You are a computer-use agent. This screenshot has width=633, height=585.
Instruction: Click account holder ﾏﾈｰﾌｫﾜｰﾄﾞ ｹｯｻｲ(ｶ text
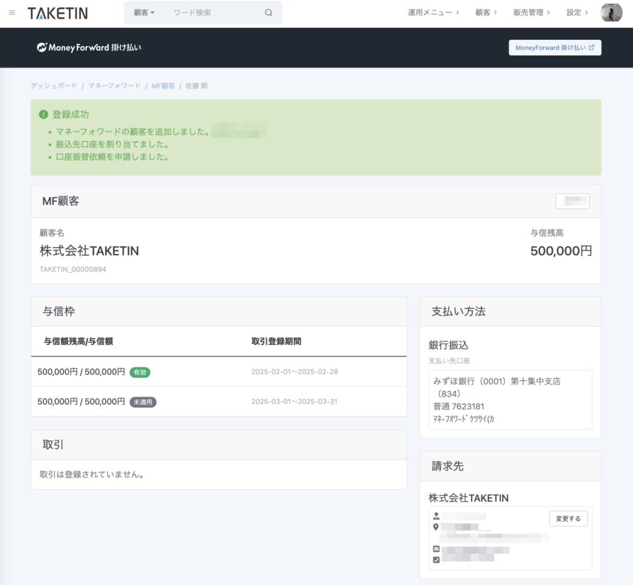(463, 419)
